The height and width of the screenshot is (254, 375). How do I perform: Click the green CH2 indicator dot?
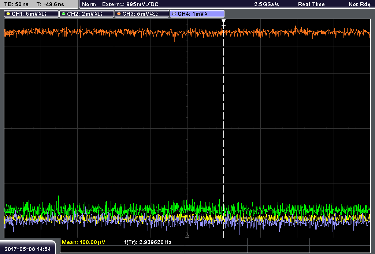click(x=64, y=14)
